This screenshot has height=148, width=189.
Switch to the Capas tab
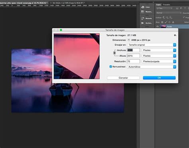158,5
